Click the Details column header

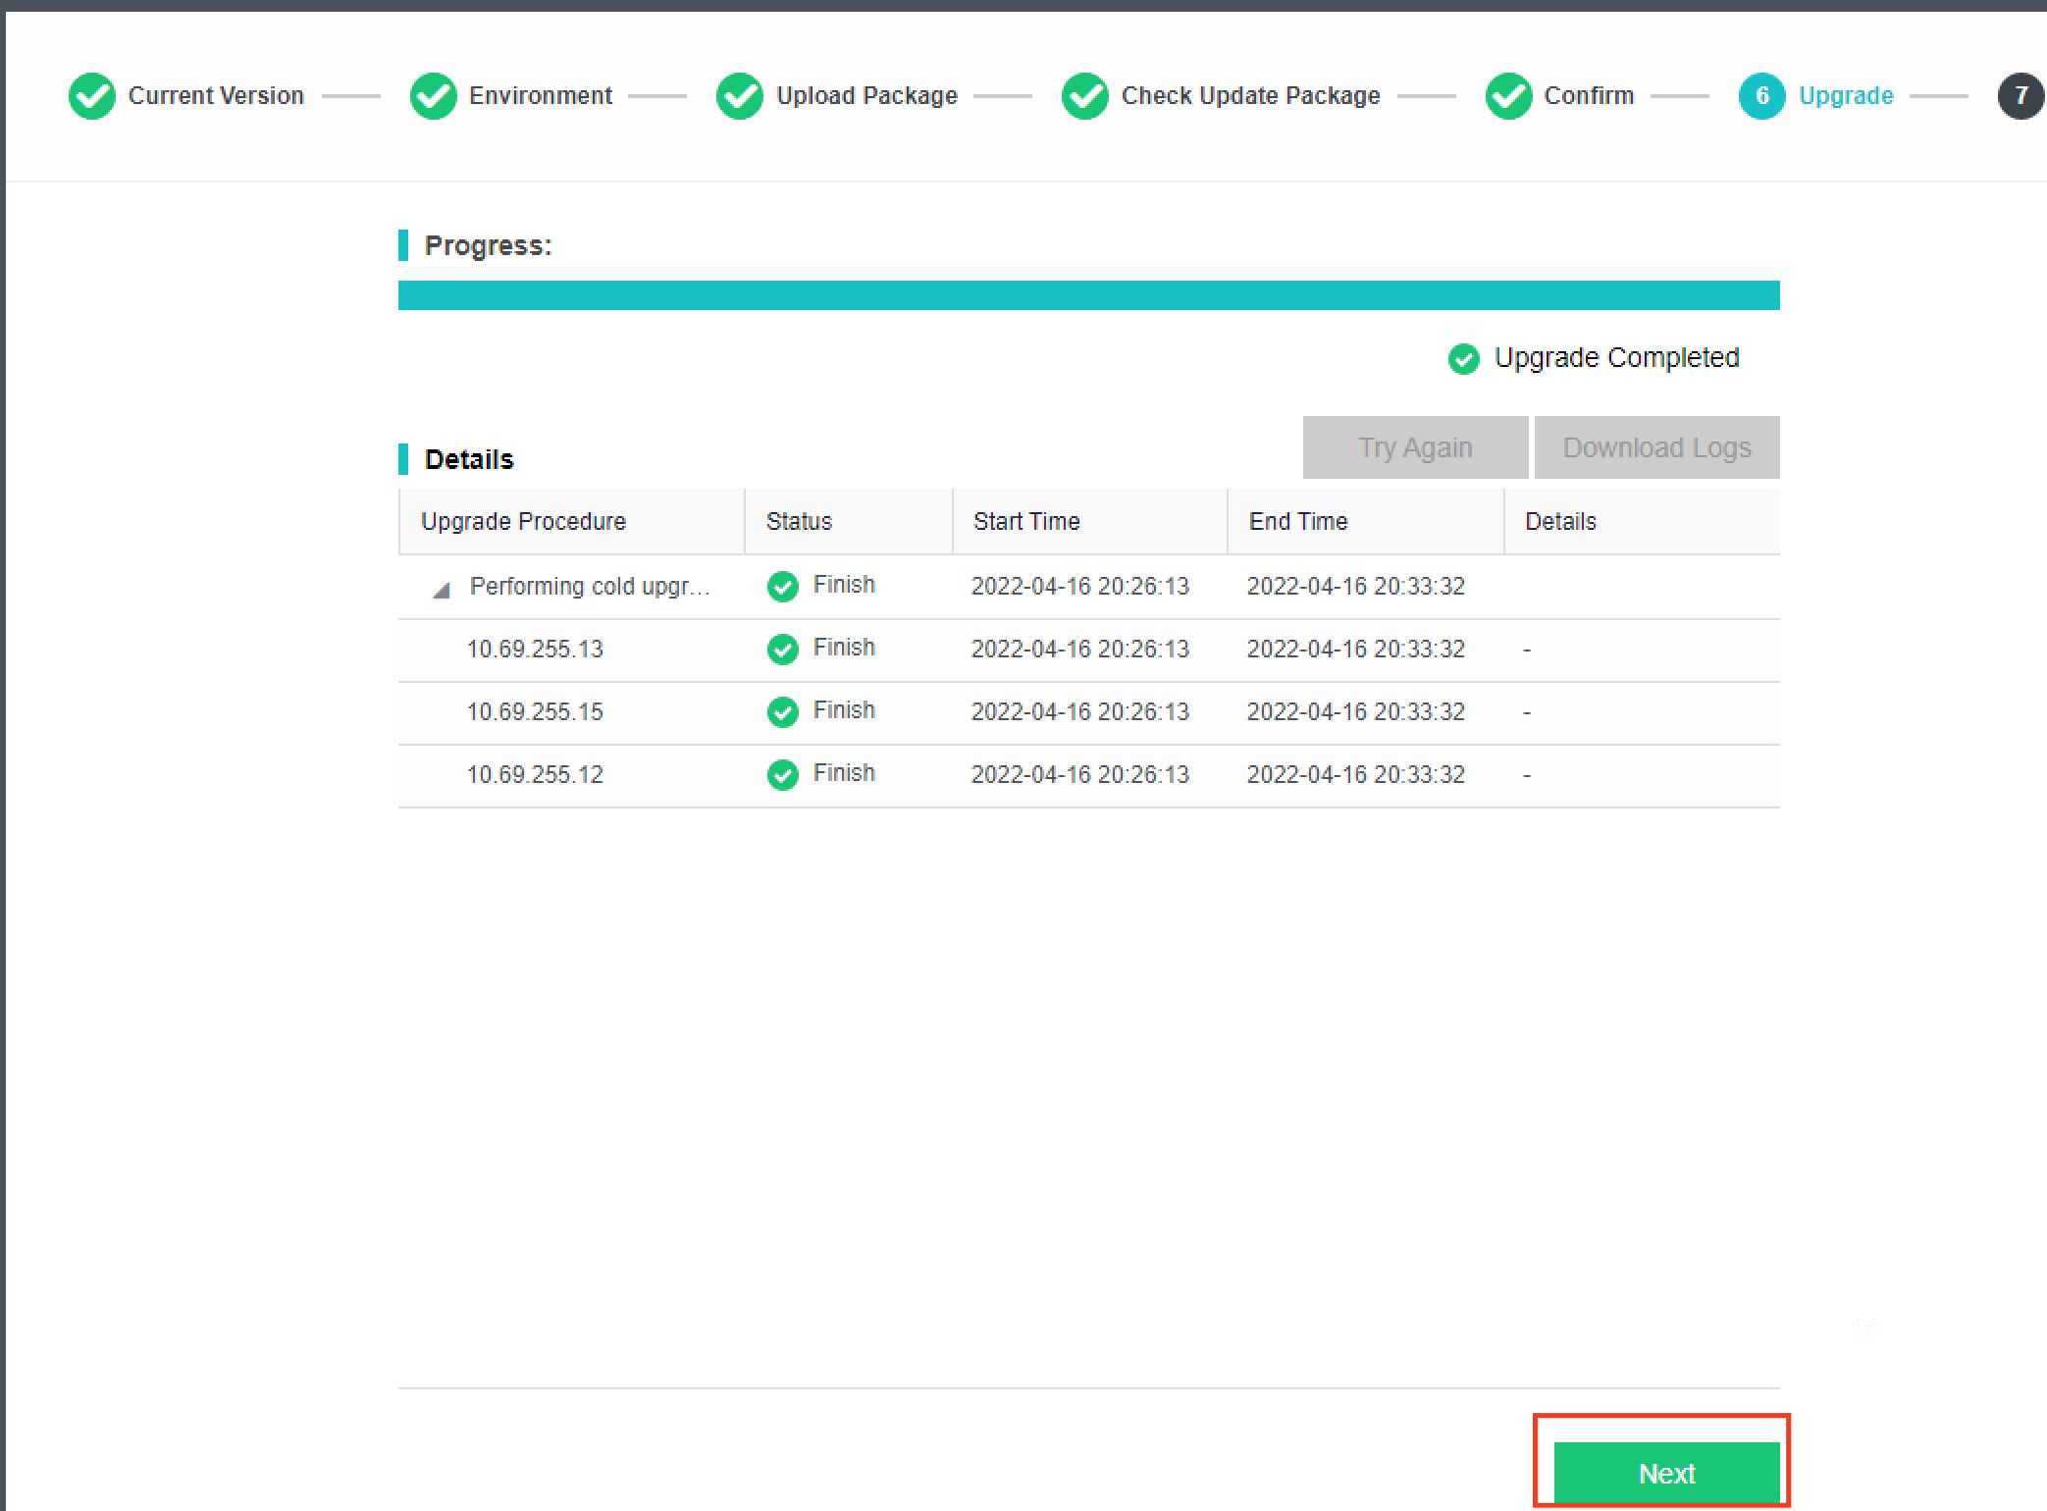point(1642,521)
